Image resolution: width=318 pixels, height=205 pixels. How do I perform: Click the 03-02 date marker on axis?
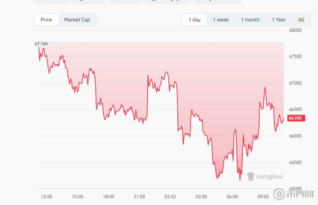(171, 197)
